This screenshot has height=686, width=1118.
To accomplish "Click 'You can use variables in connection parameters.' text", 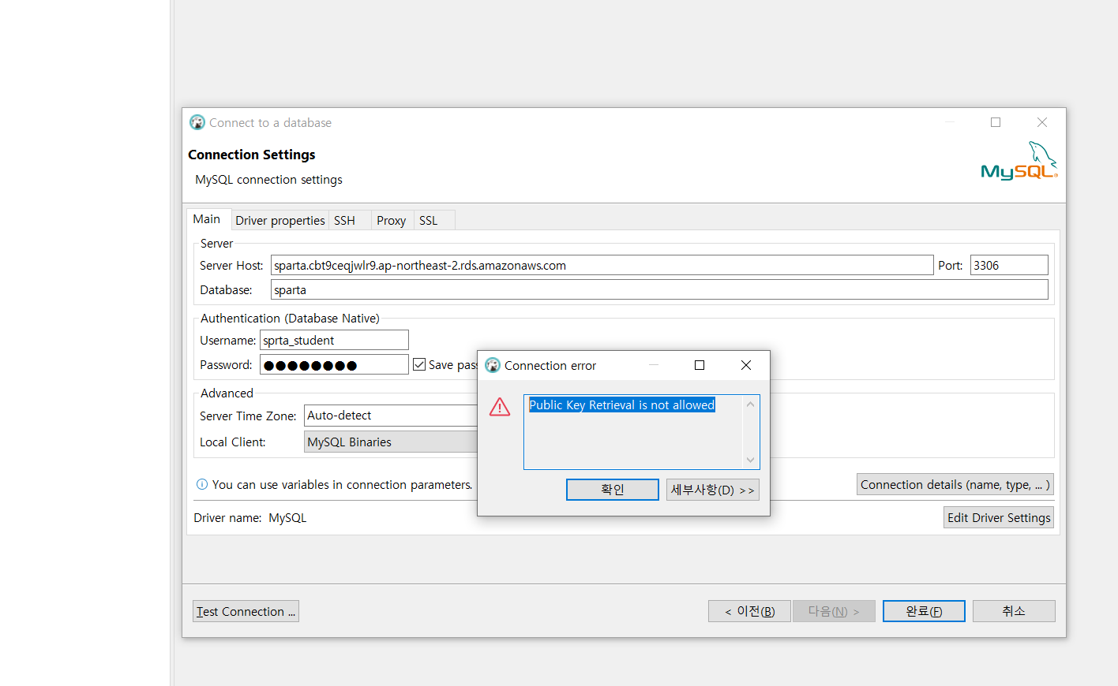I will click(x=343, y=484).
